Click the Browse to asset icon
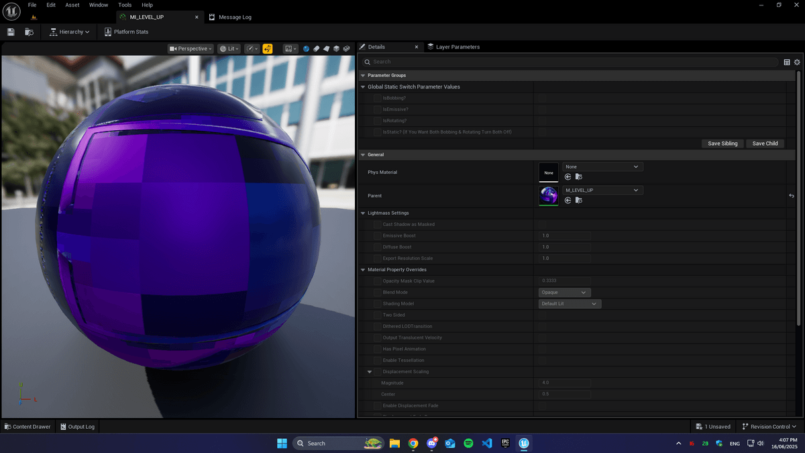 [x=29, y=32]
